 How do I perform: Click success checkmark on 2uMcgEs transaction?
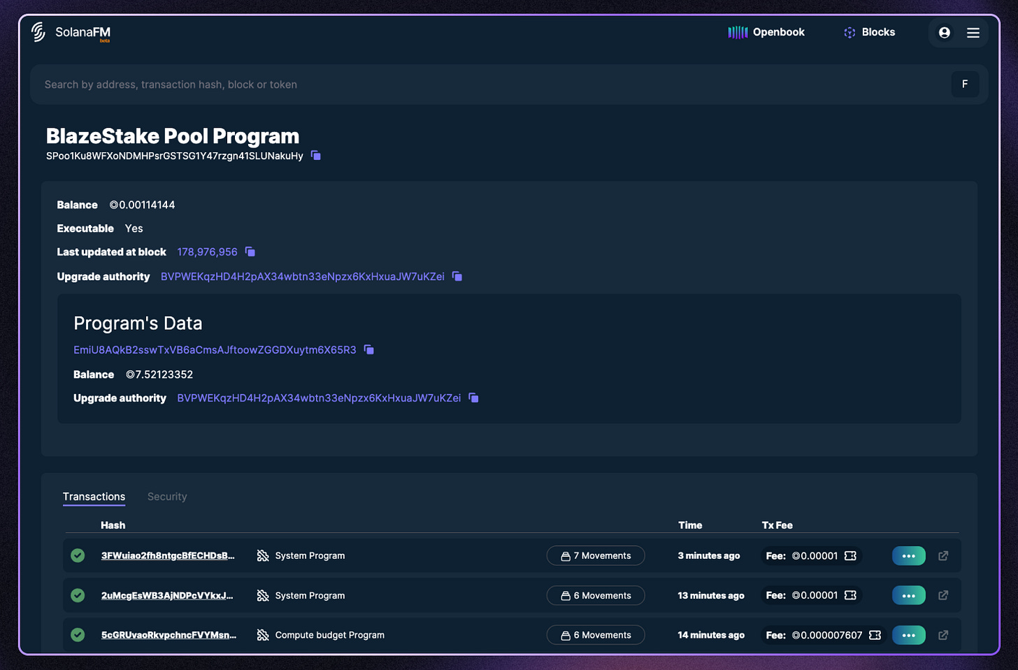point(78,595)
